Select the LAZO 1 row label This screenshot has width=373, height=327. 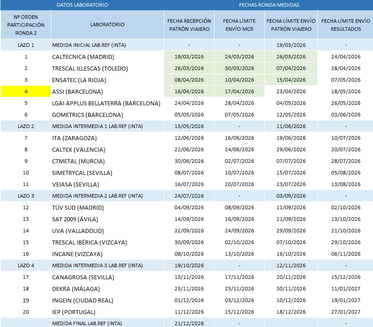pyautogui.click(x=26, y=45)
